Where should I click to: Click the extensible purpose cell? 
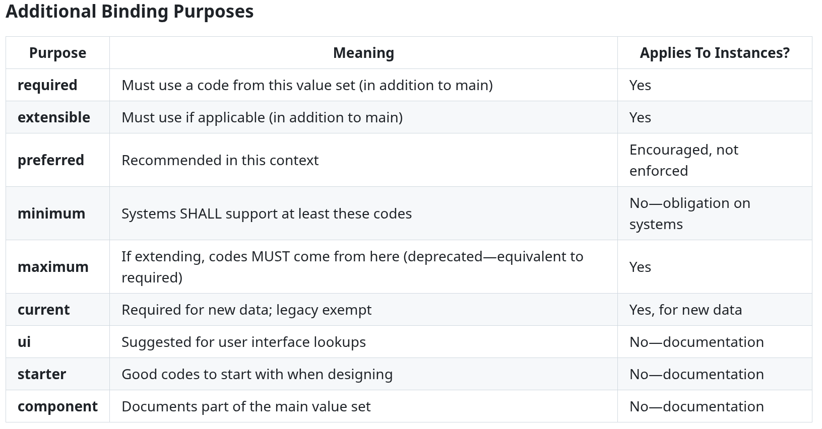57,117
